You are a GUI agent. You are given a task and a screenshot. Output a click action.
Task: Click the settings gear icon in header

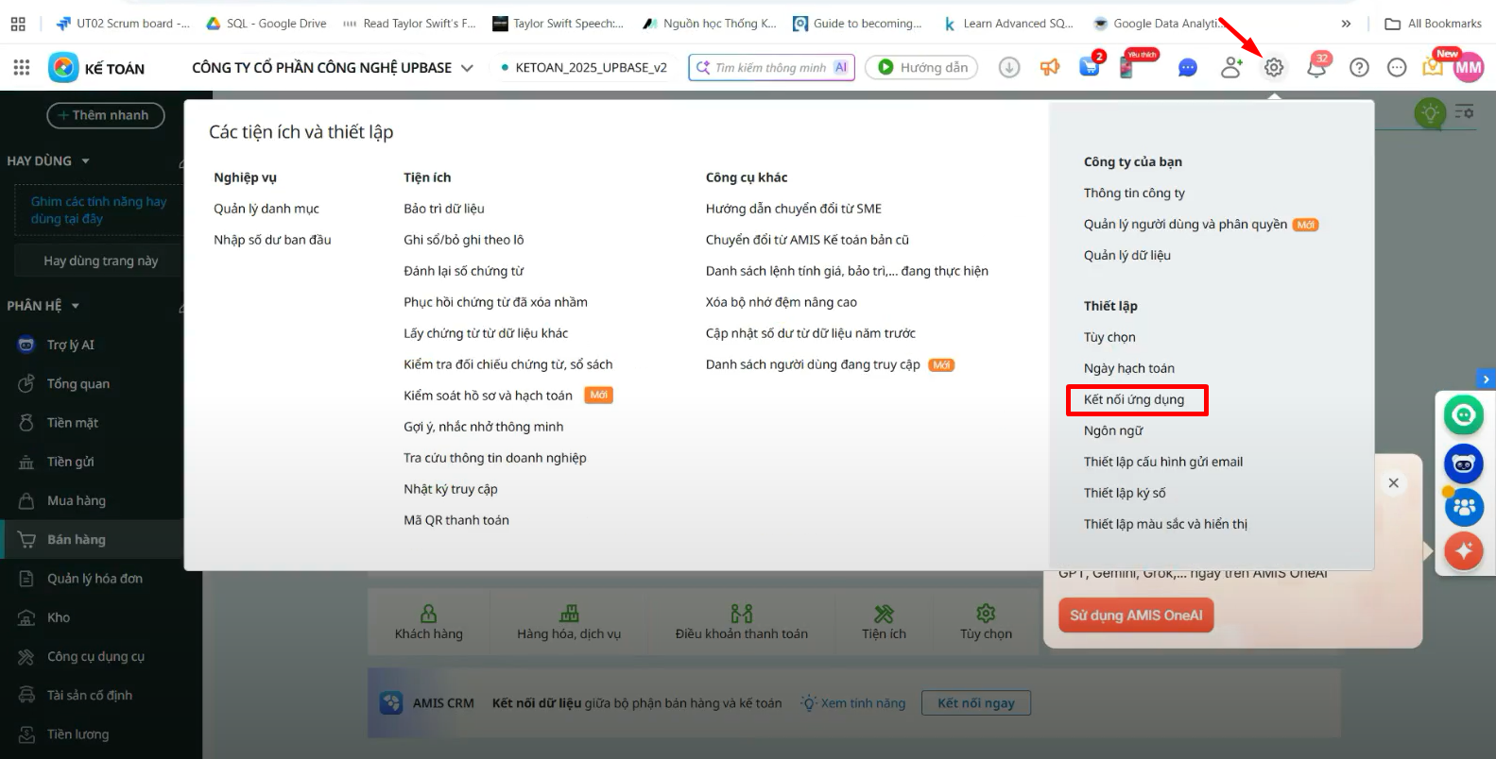click(x=1274, y=67)
